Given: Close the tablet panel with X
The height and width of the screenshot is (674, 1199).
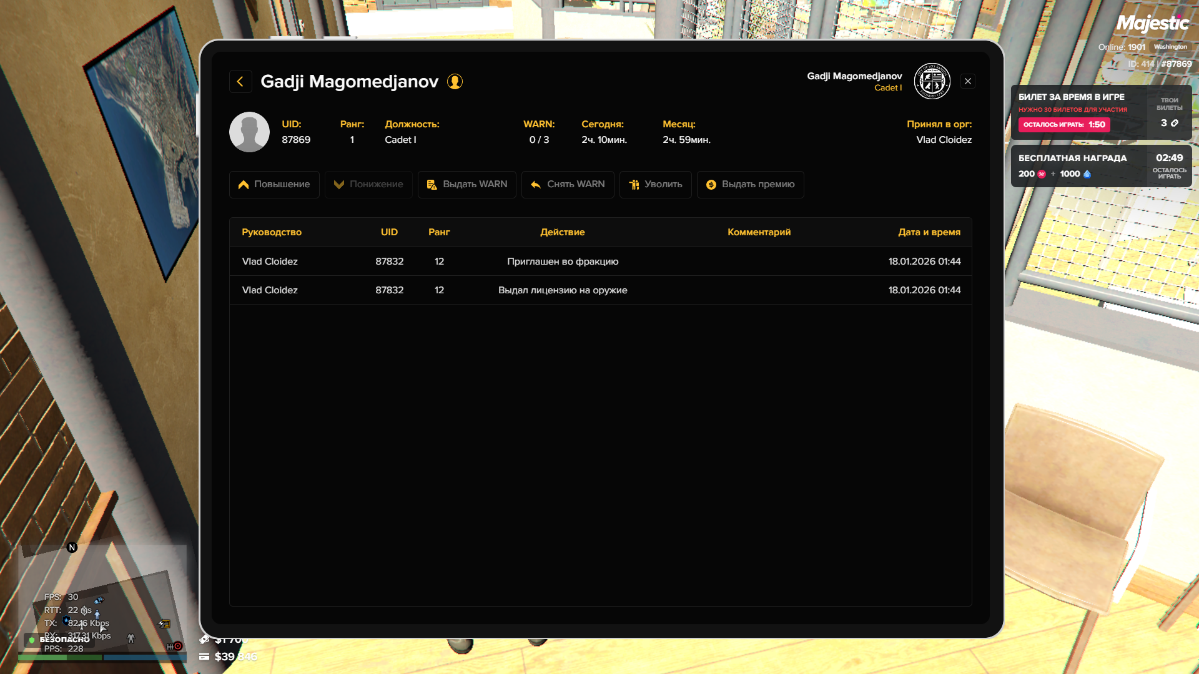Looking at the screenshot, I should 968,81.
